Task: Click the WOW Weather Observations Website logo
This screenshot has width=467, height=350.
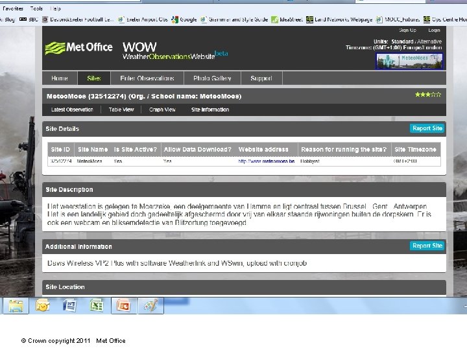Action: (x=175, y=51)
